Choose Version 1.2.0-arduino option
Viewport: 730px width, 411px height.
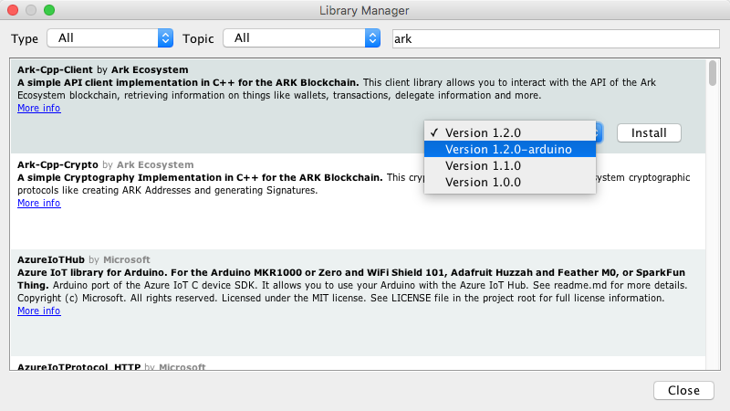click(x=509, y=149)
